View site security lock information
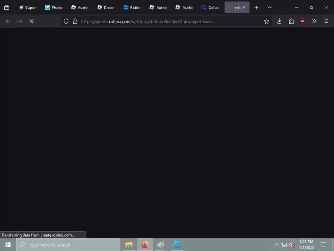Image resolution: width=334 pixels, height=251 pixels. (x=75, y=21)
